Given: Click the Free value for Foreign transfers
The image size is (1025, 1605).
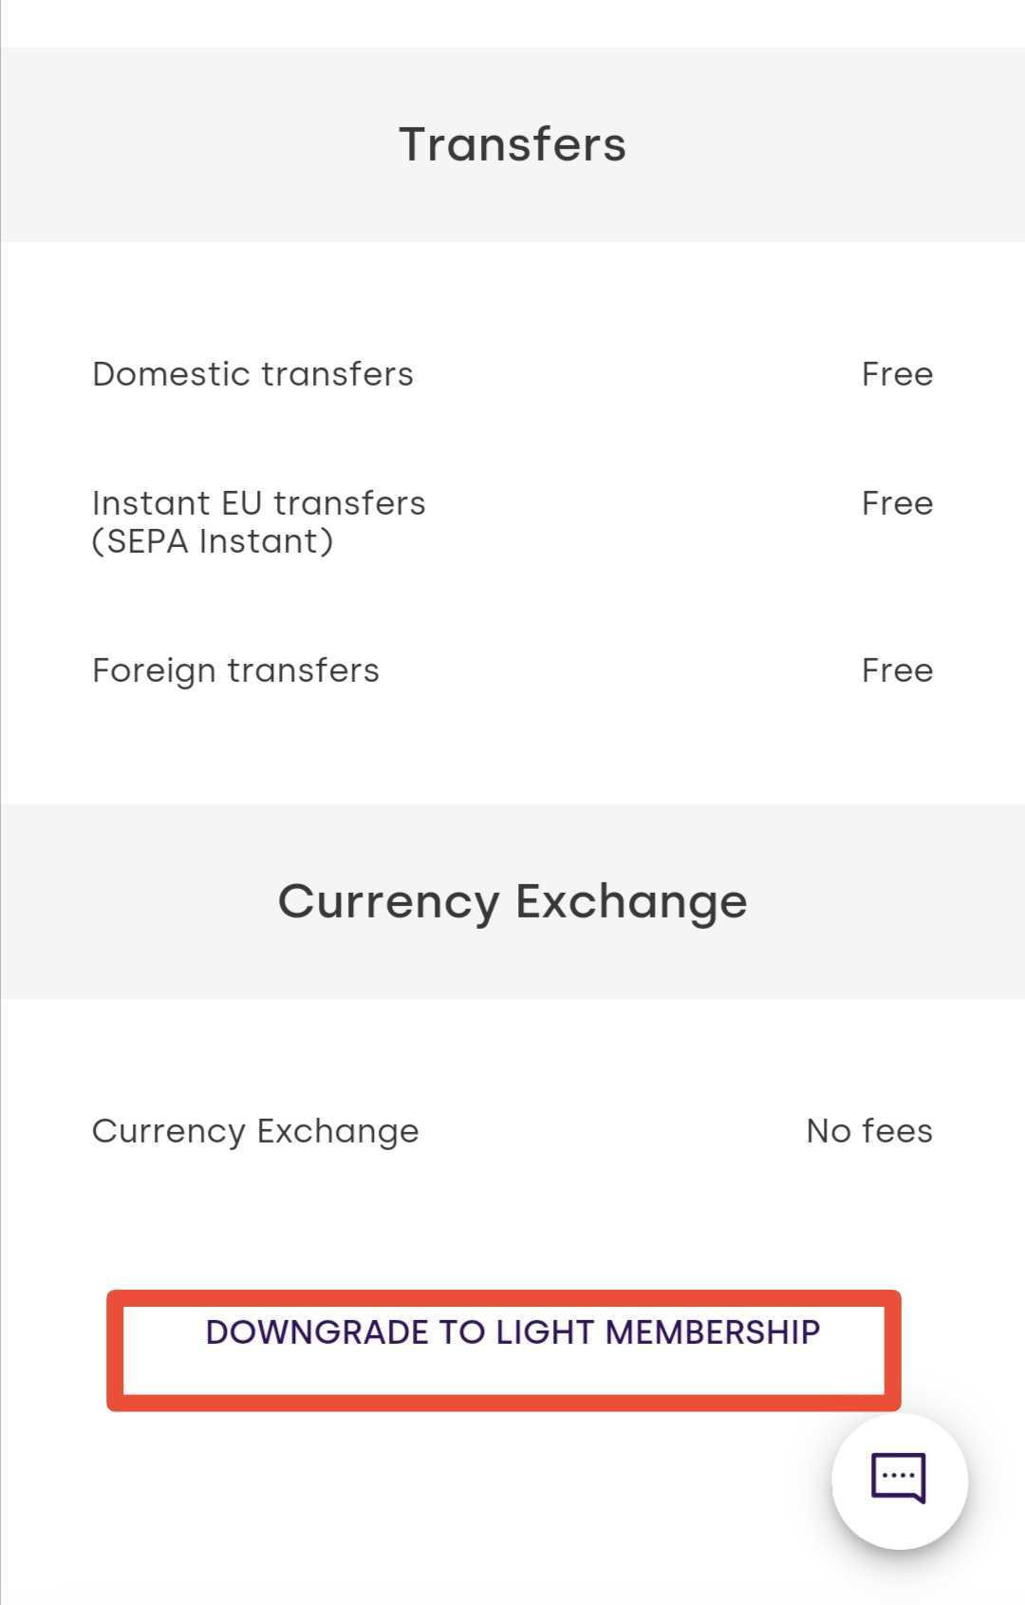Looking at the screenshot, I should (x=897, y=670).
